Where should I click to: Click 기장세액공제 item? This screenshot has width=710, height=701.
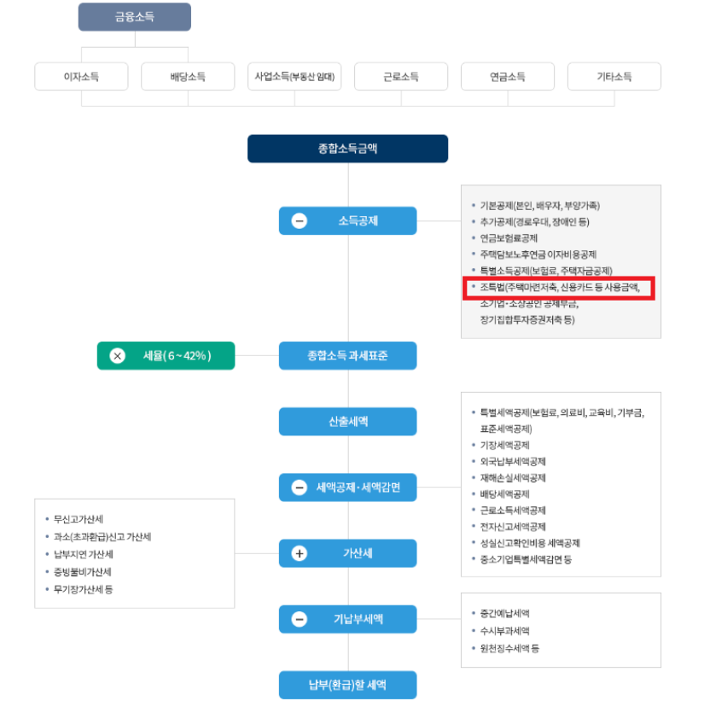pos(504,446)
